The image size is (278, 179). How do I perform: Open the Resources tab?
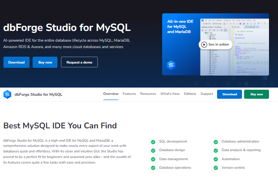tap(148, 94)
